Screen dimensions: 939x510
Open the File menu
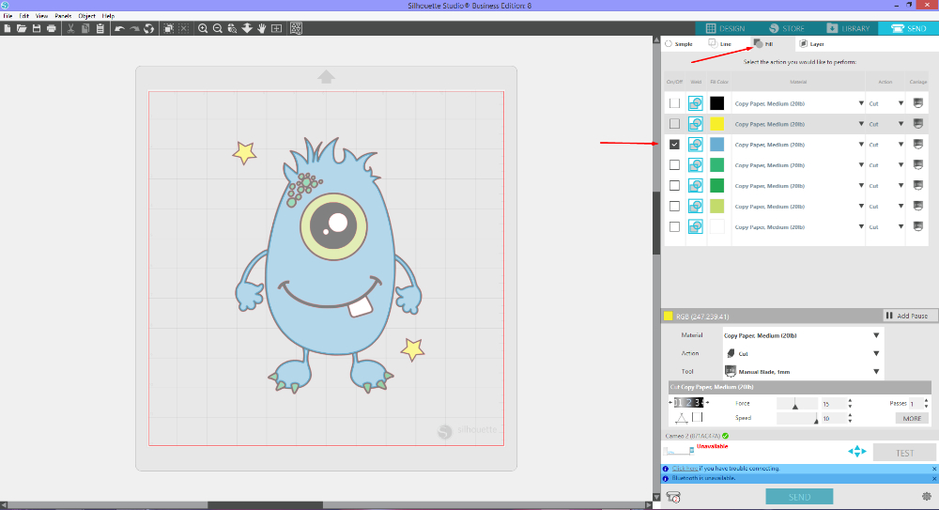(8, 16)
